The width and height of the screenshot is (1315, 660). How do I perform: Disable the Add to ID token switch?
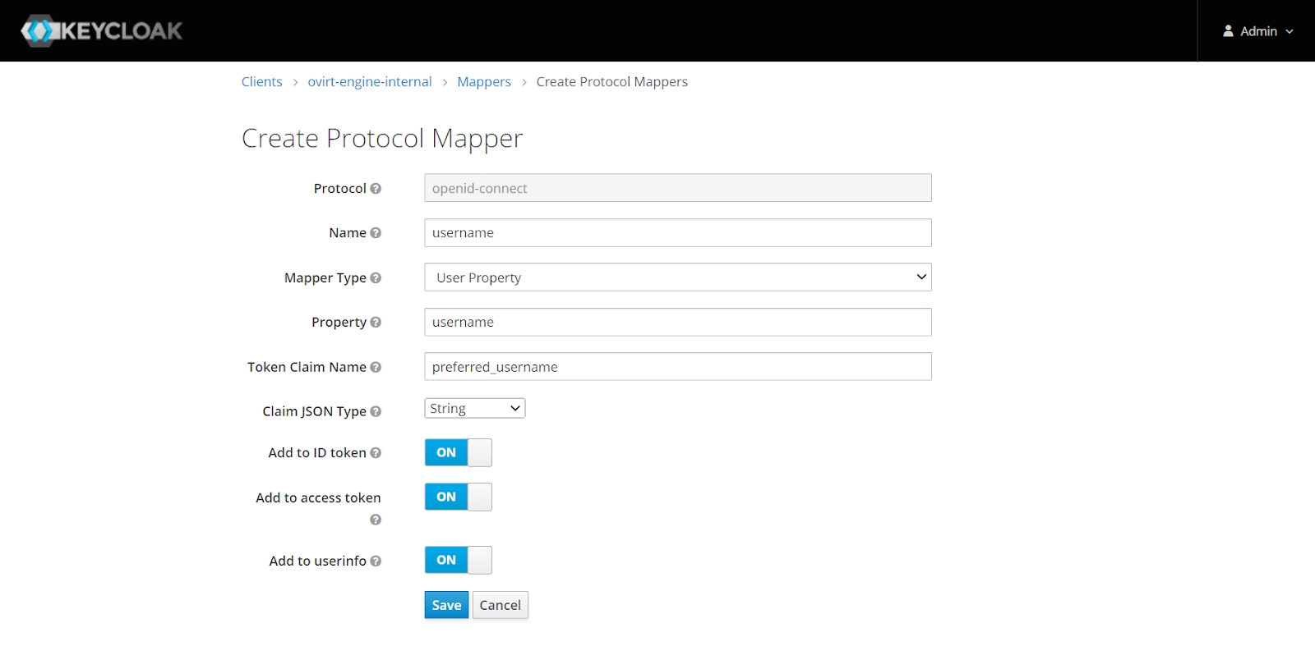458,452
